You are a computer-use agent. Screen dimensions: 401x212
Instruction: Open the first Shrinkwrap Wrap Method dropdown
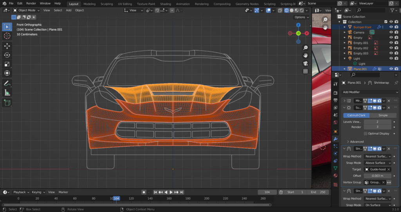pyautogui.click(x=378, y=156)
